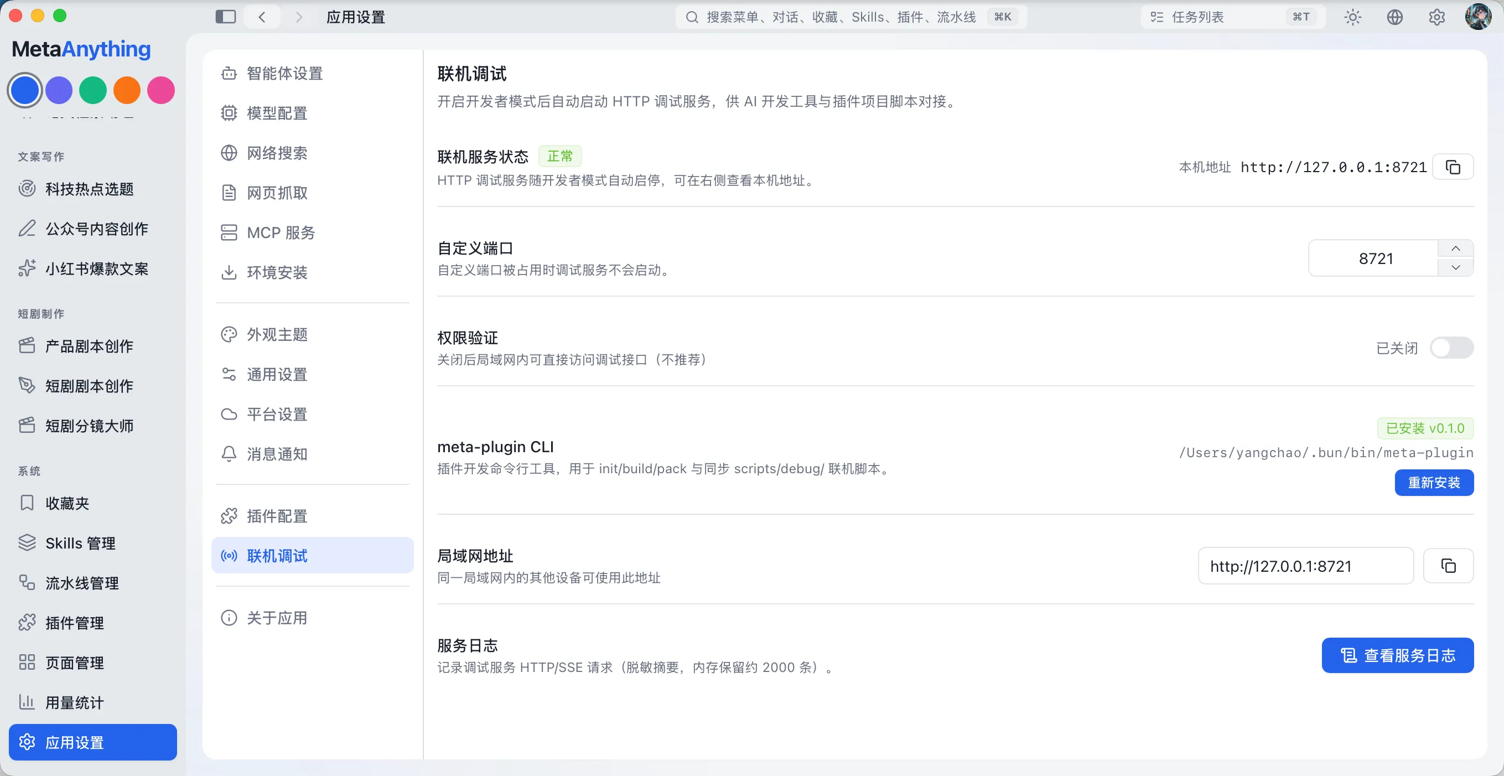The image size is (1504, 776).
Task: Open 模型配置 settings section
Action: [312, 113]
